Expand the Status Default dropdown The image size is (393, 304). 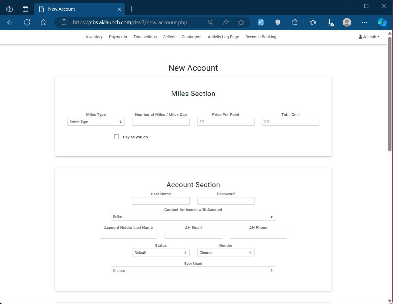coord(161,253)
